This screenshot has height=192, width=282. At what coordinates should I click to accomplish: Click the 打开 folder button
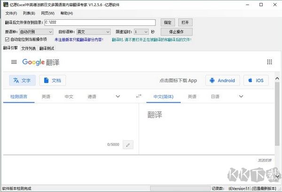click(185, 23)
